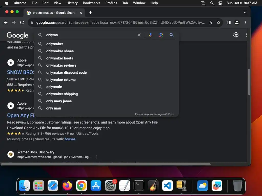The height and width of the screenshot is (196, 262).
Task: Reload the current page
Action: pos(22,22)
